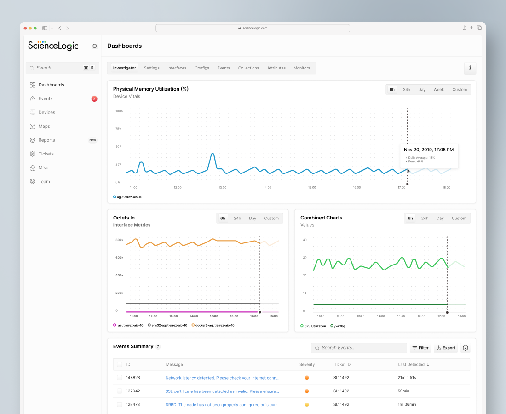
Task: Open the Events Summary settings hexagon icon
Action: (x=466, y=348)
